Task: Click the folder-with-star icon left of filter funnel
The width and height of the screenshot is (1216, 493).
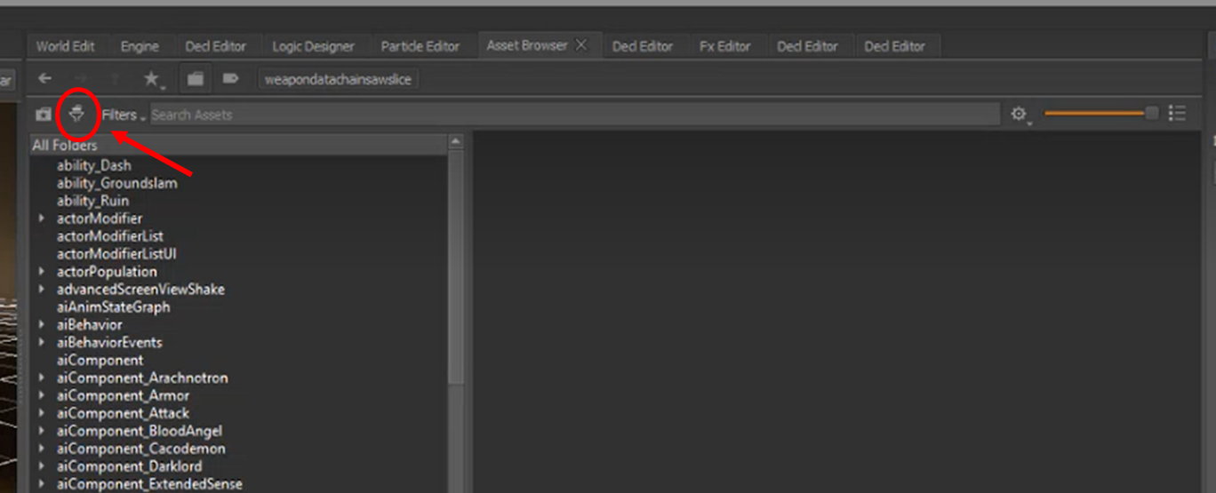Action: [x=43, y=115]
